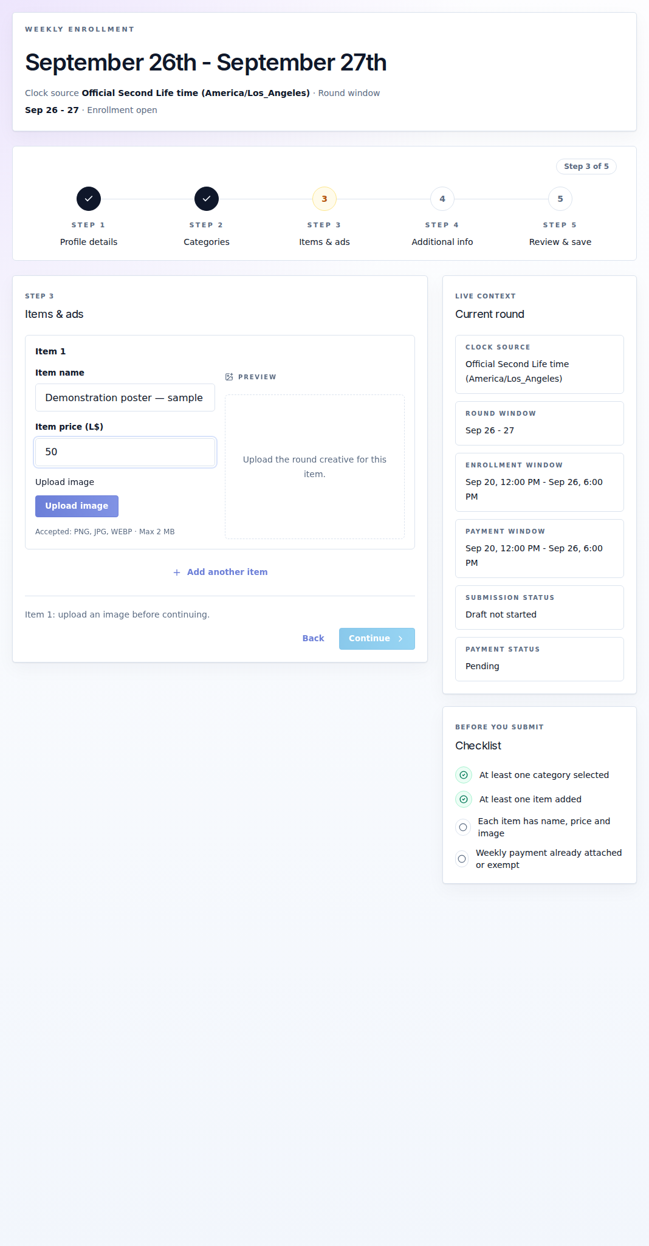Click the plus icon beside Add another item
649x1246 pixels.
(x=177, y=573)
